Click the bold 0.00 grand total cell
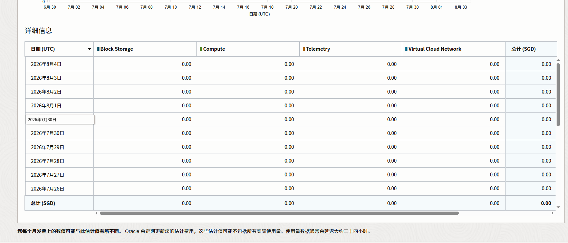Image resolution: width=568 pixels, height=243 pixels. [546, 203]
